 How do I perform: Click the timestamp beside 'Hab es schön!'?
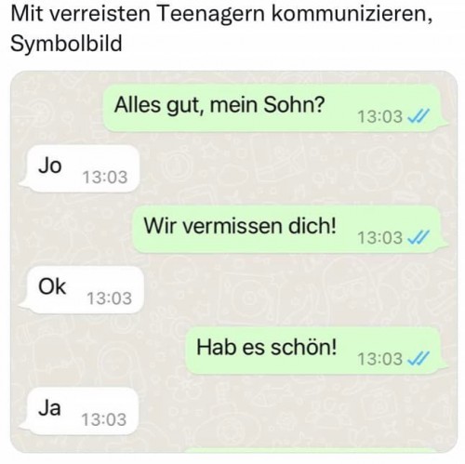[379, 359]
